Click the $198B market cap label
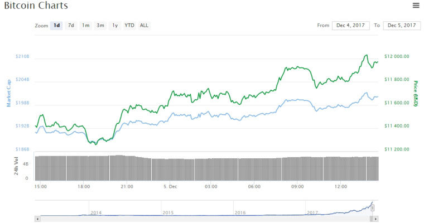 click(22, 103)
